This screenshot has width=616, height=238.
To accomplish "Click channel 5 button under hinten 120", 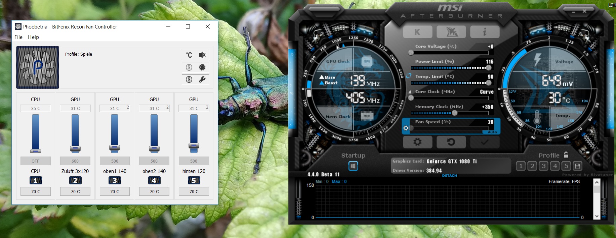I will point(194,180).
